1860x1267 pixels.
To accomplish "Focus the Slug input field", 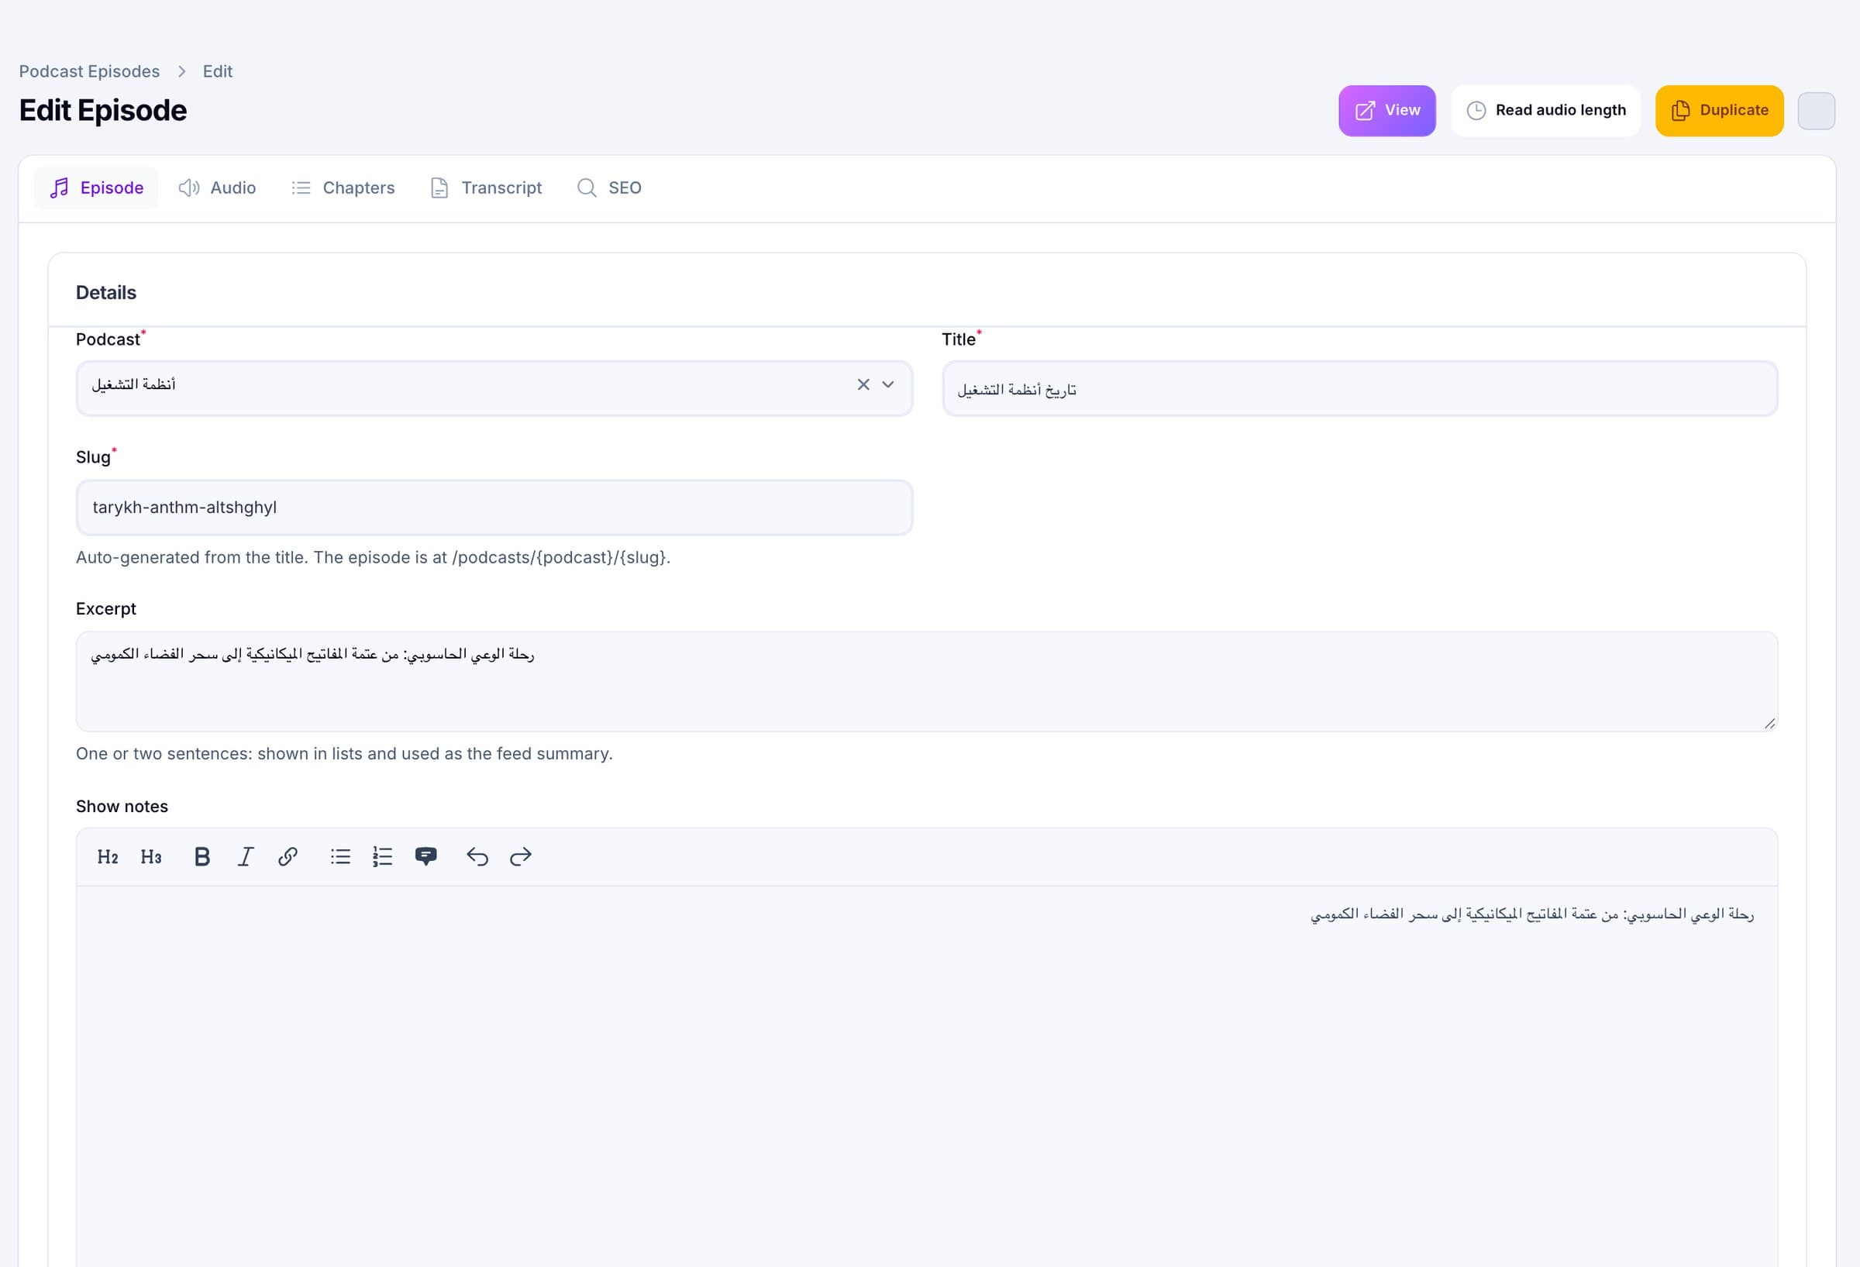I will 494,508.
